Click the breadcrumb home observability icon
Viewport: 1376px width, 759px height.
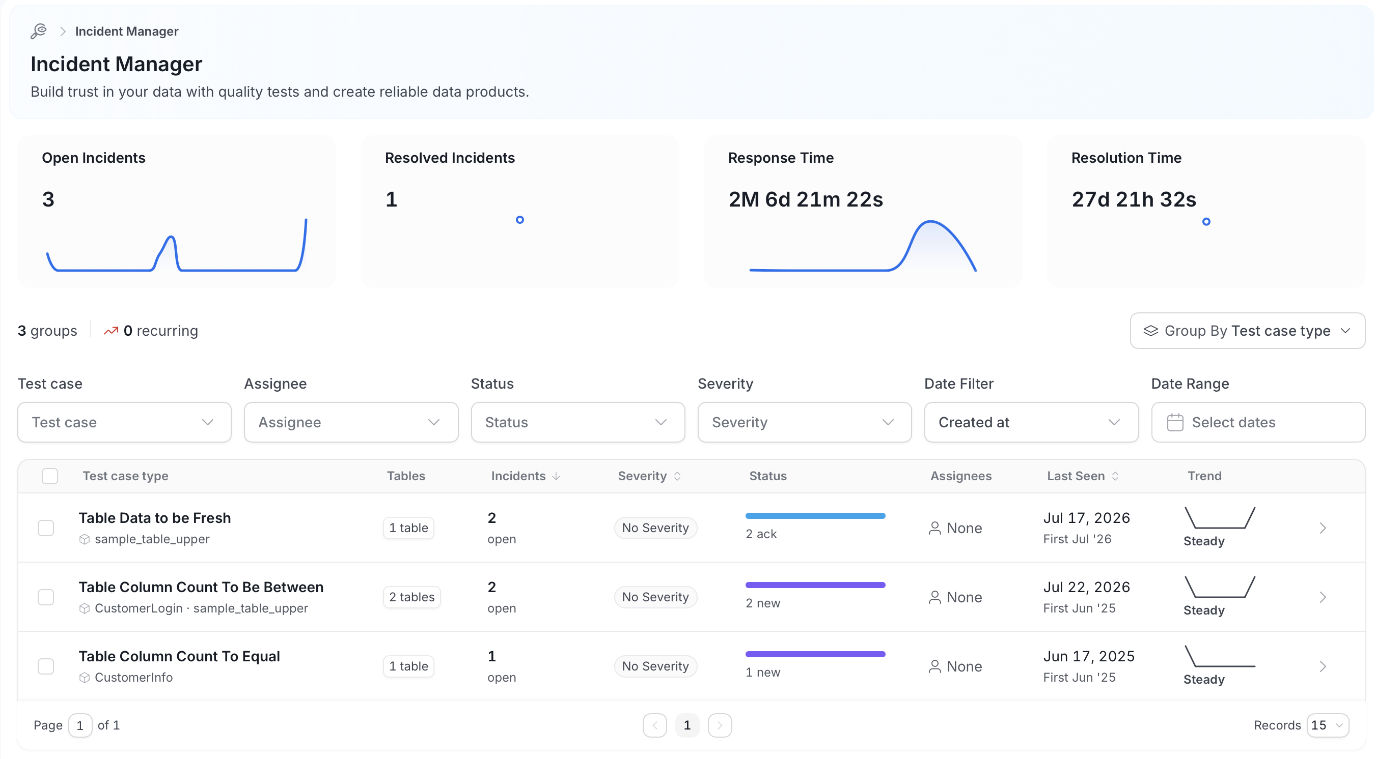point(39,31)
